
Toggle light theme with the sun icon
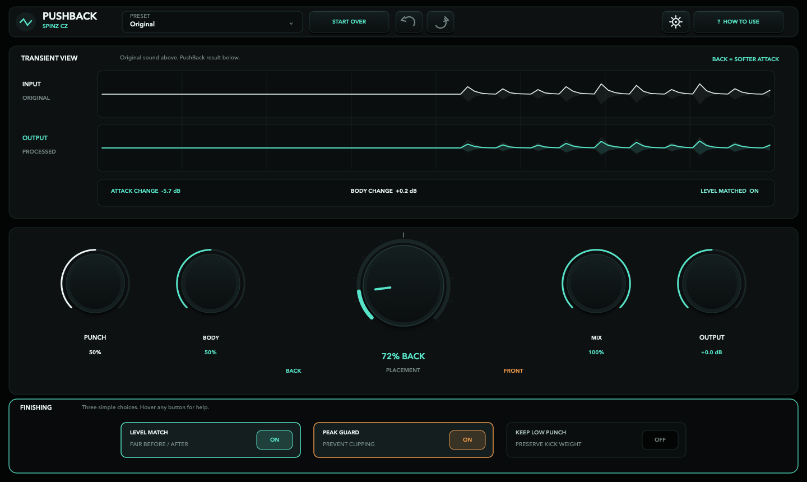tap(676, 22)
